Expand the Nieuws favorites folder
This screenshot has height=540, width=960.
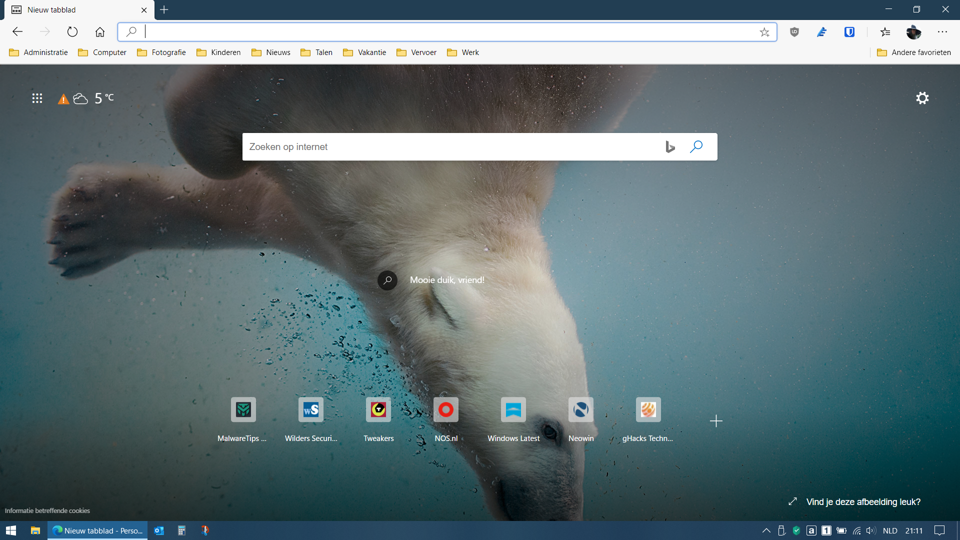(x=271, y=52)
